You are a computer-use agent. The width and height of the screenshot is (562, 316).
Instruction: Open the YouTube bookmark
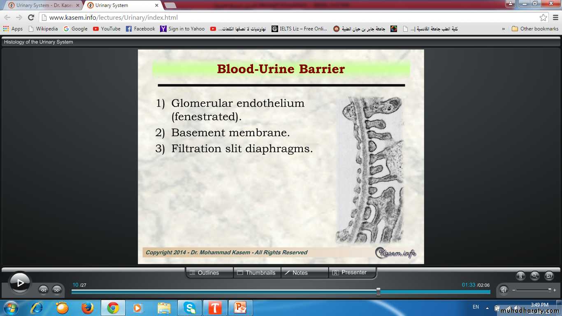click(x=107, y=29)
